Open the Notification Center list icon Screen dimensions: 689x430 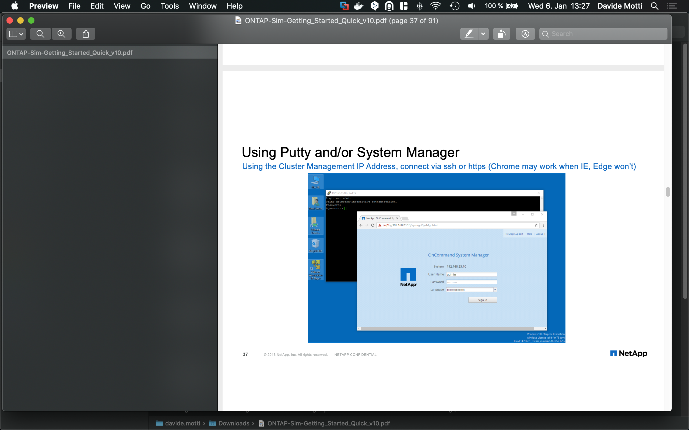coord(672,6)
